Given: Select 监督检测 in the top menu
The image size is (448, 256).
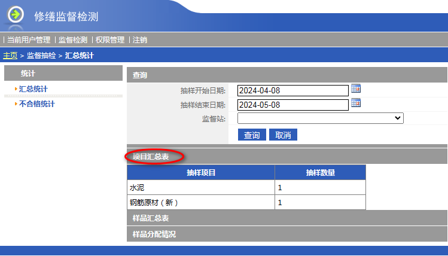Looking at the screenshot, I should click(73, 40).
